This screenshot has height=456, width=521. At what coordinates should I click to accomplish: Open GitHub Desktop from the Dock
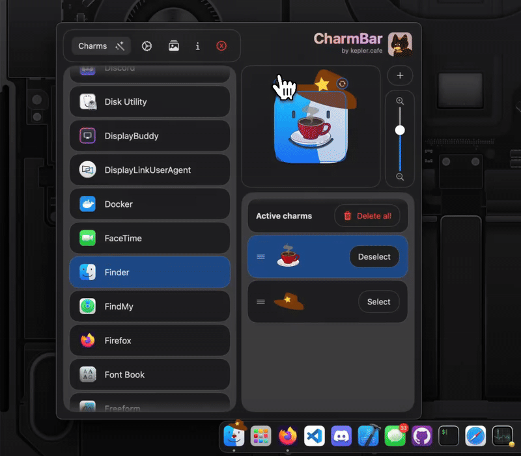[422, 436]
